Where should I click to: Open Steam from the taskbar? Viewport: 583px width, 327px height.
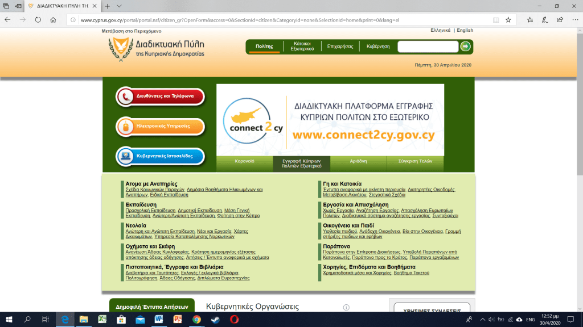(x=215, y=320)
